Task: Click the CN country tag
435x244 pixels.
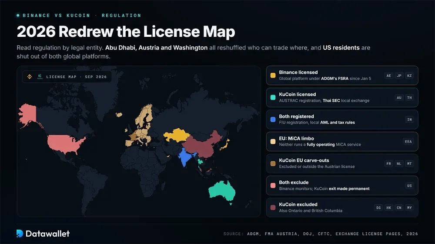Action: [399, 208]
